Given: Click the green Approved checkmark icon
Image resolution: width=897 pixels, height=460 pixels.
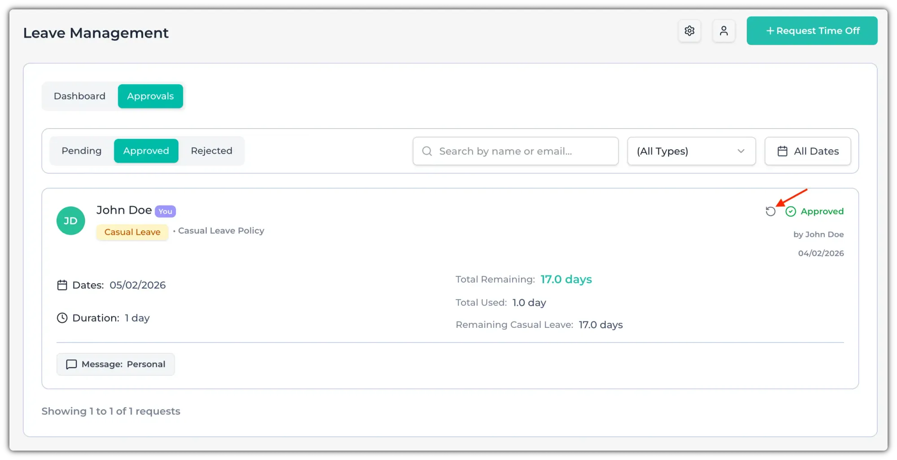Looking at the screenshot, I should [x=791, y=211].
